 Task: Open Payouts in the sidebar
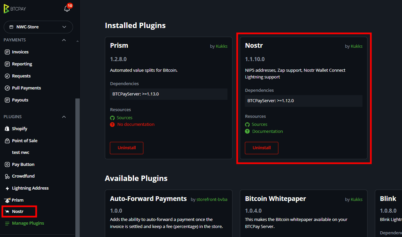[x=20, y=100]
